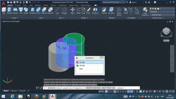Activate the Revolve tool
Image resolution: width=176 pixels, height=99 pixels.
[15, 10]
